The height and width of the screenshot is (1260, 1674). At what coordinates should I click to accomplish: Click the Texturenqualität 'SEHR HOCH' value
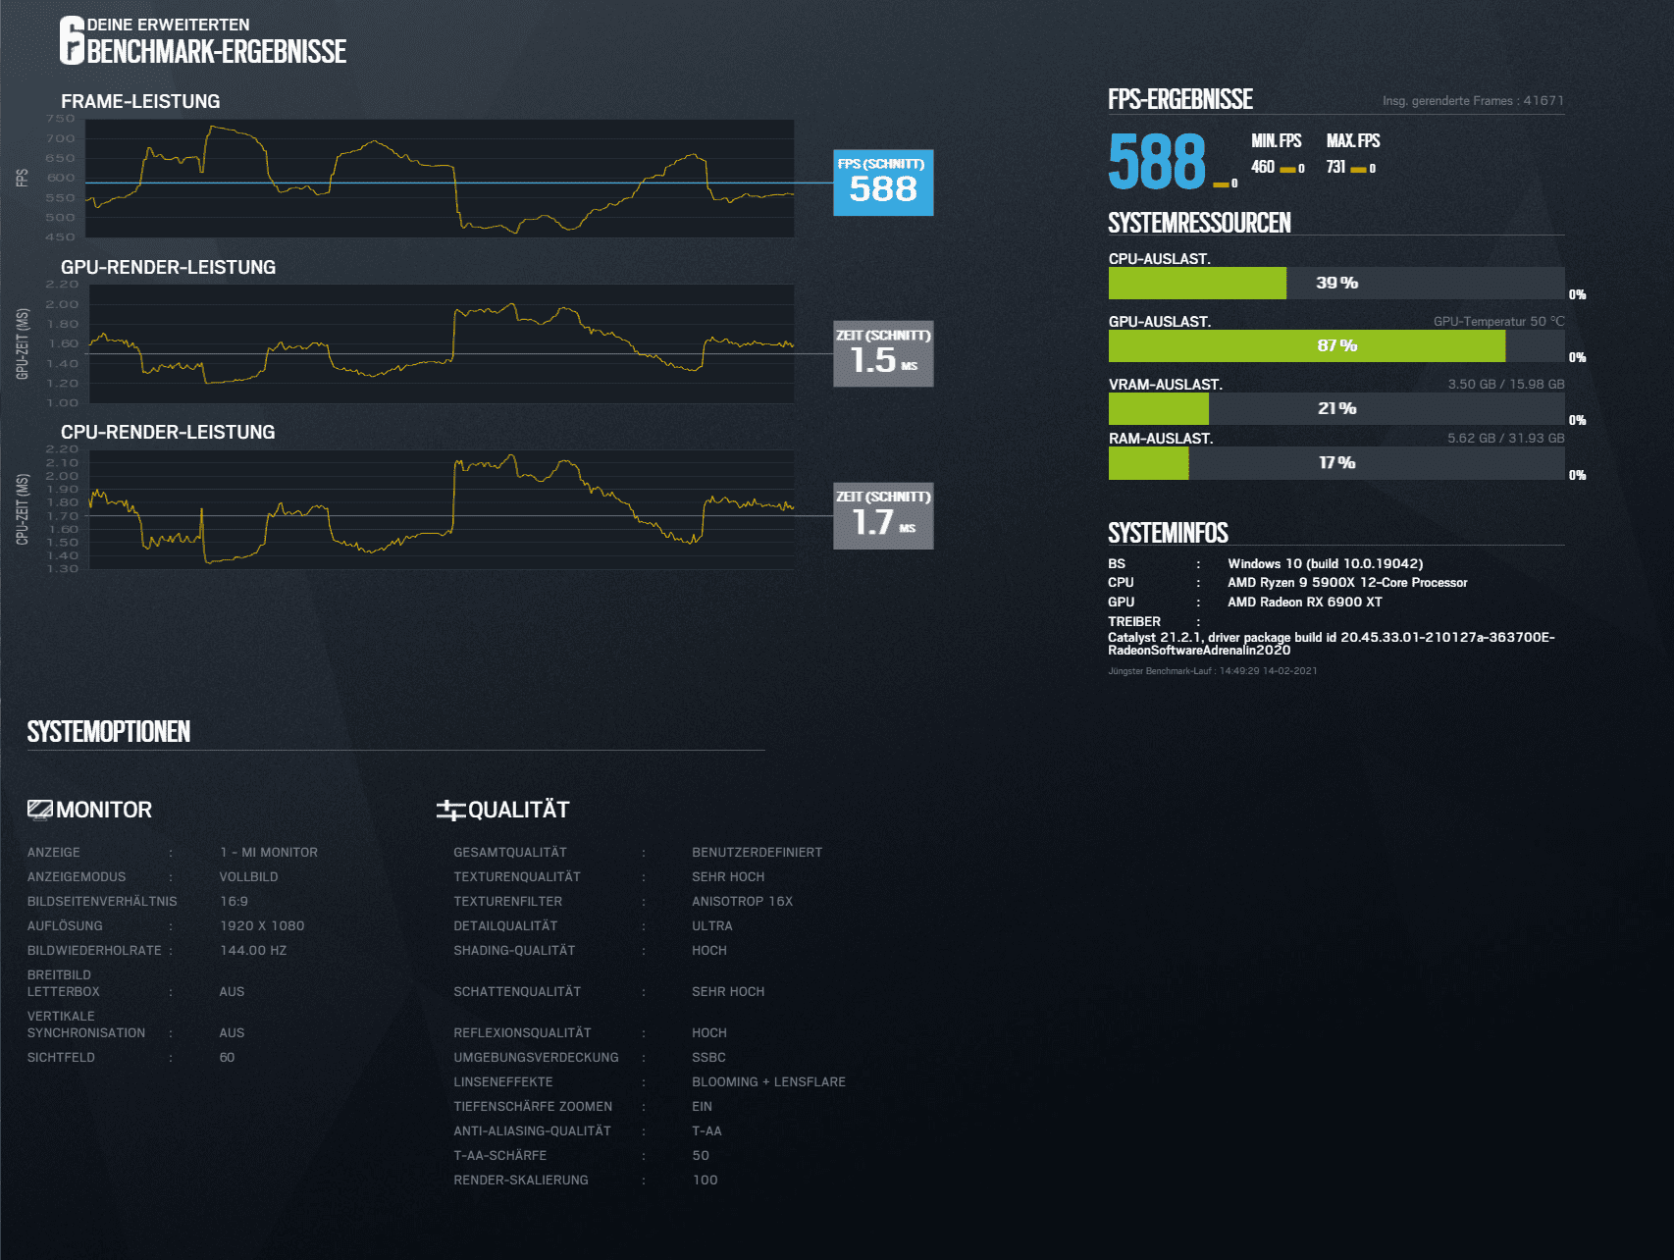pyautogui.click(x=728, y=876)
